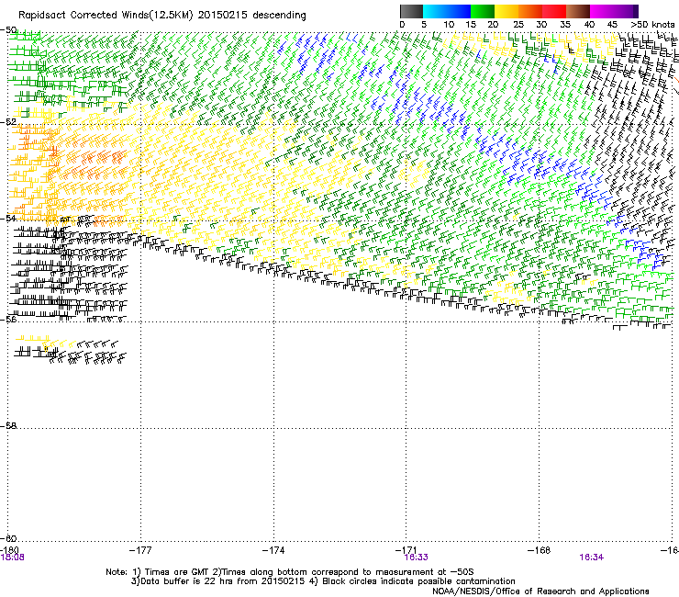Click the 'Times are GMT' note line
The height and width of the screenshot is (597, 679).
click(x=290, y=572)
